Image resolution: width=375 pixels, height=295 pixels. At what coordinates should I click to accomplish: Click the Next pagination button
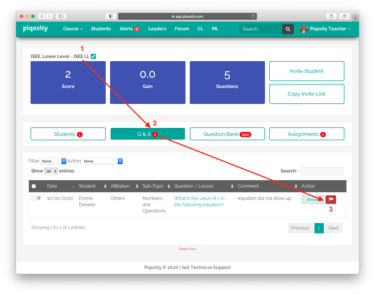click(333, 228)
